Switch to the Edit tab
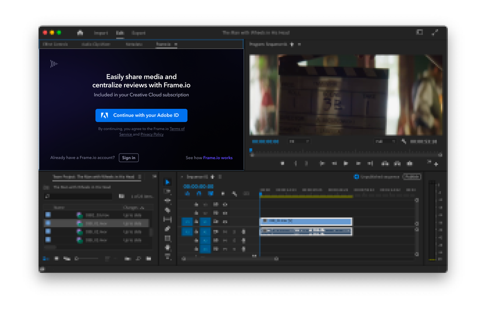The height and width of the screenshot is (312, 486). tap(120, 33)
